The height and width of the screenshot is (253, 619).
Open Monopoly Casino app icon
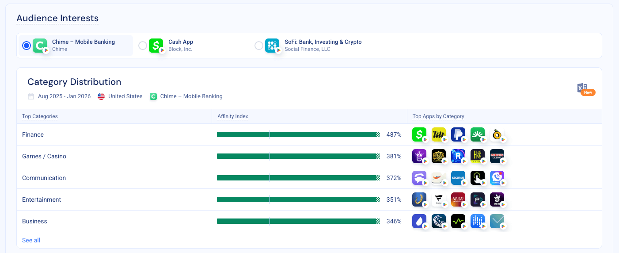(497, 156)
